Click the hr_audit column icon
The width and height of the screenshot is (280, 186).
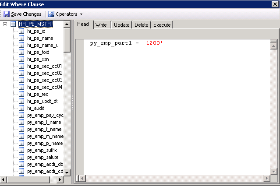point(22,108)
